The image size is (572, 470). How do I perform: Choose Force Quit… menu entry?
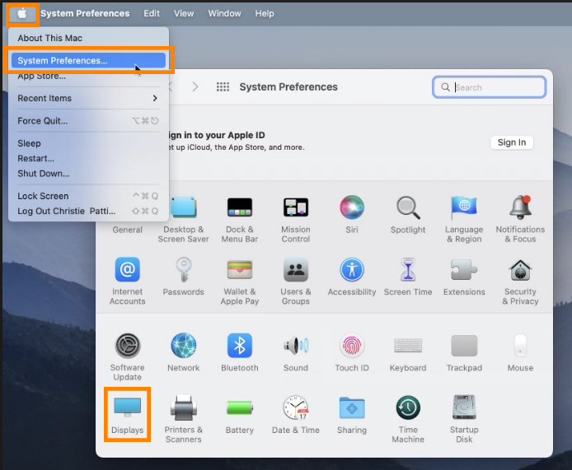click(88, 121)
